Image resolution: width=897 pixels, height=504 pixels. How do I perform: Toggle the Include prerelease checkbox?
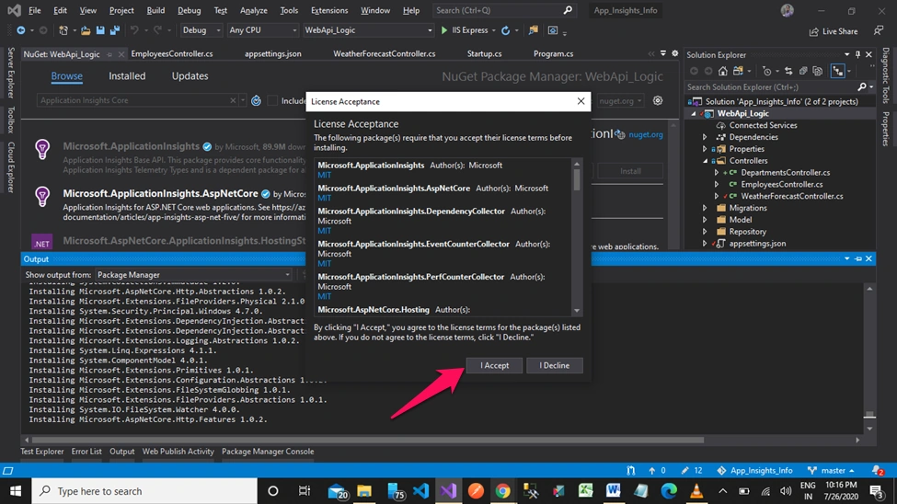(272, 100)
